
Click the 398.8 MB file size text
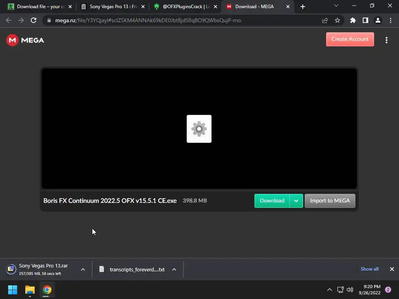click(x=195, y=201)
